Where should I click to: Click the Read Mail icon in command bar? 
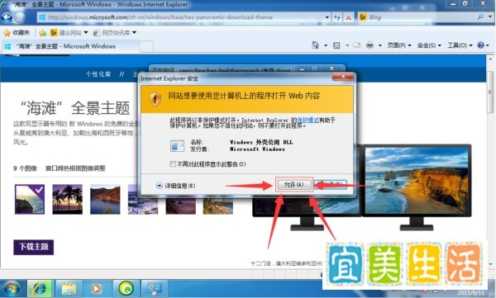357,45
